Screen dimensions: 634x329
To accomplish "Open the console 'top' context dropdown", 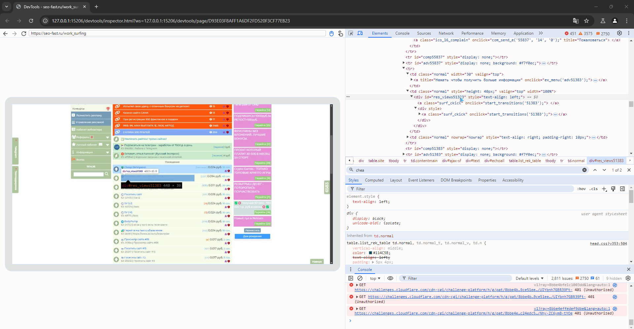I will click(375, 279).
